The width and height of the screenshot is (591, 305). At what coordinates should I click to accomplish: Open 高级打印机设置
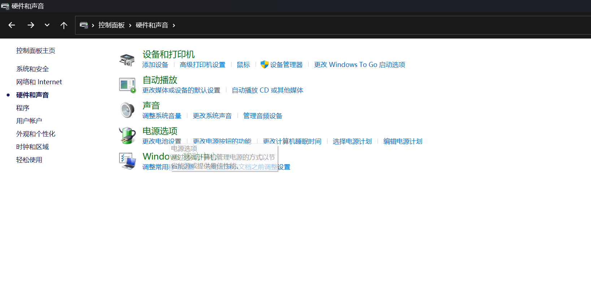(x=203, y=65)
